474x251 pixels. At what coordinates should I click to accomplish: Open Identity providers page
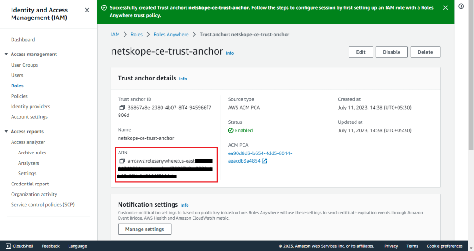(x=31, y=107)
